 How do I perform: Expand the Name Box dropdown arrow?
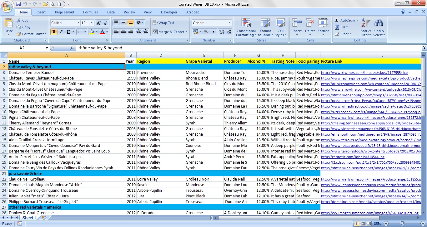tap(47, 48)
